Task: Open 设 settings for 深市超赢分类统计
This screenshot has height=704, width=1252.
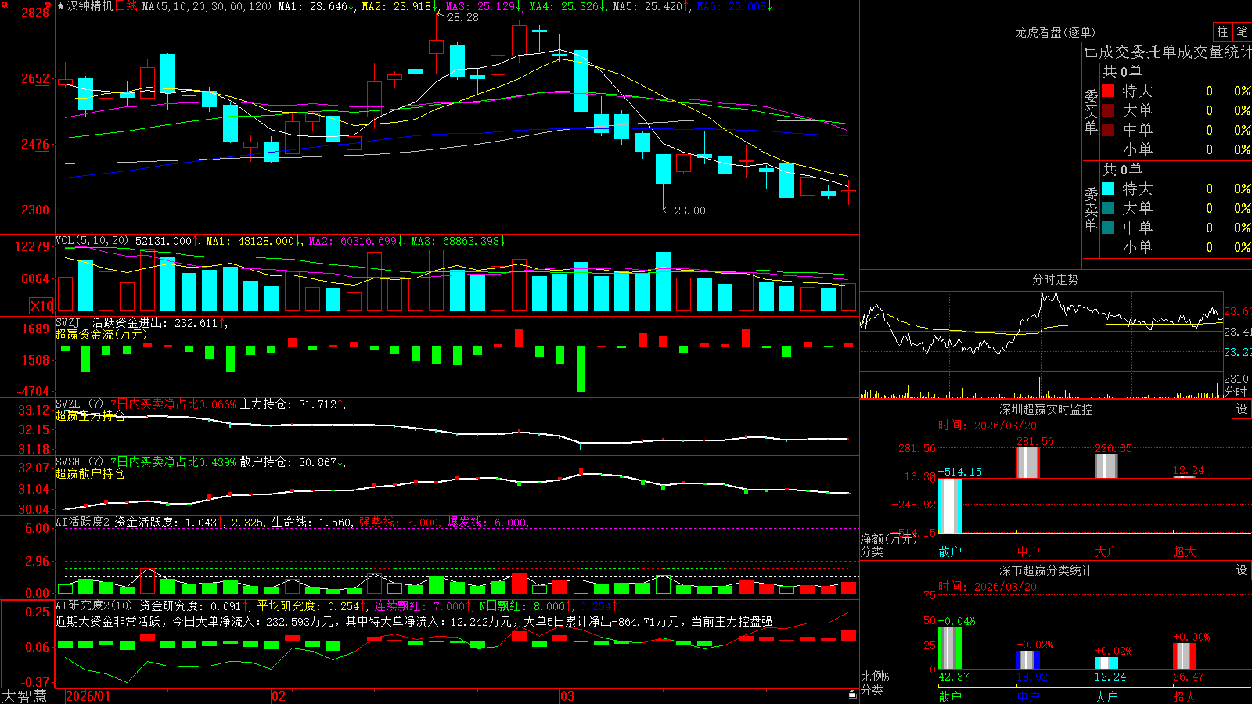Action: click(1242, 570)
